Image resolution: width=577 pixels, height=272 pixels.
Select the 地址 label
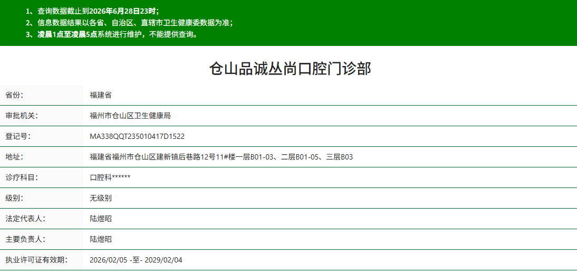(14, 157)
